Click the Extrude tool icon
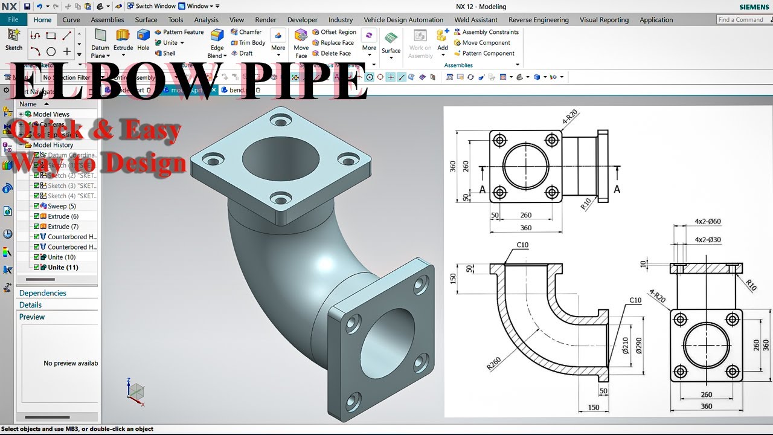This screenshot has height=435, width=773. coord(123,35)
